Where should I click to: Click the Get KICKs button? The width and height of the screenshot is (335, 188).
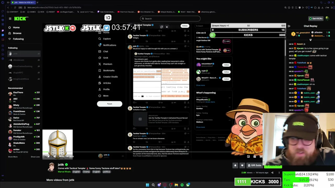coord(316,19)
